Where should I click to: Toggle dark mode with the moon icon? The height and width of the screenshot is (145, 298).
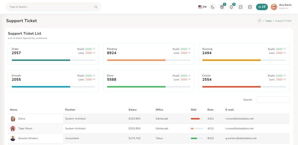click(212, 7)
